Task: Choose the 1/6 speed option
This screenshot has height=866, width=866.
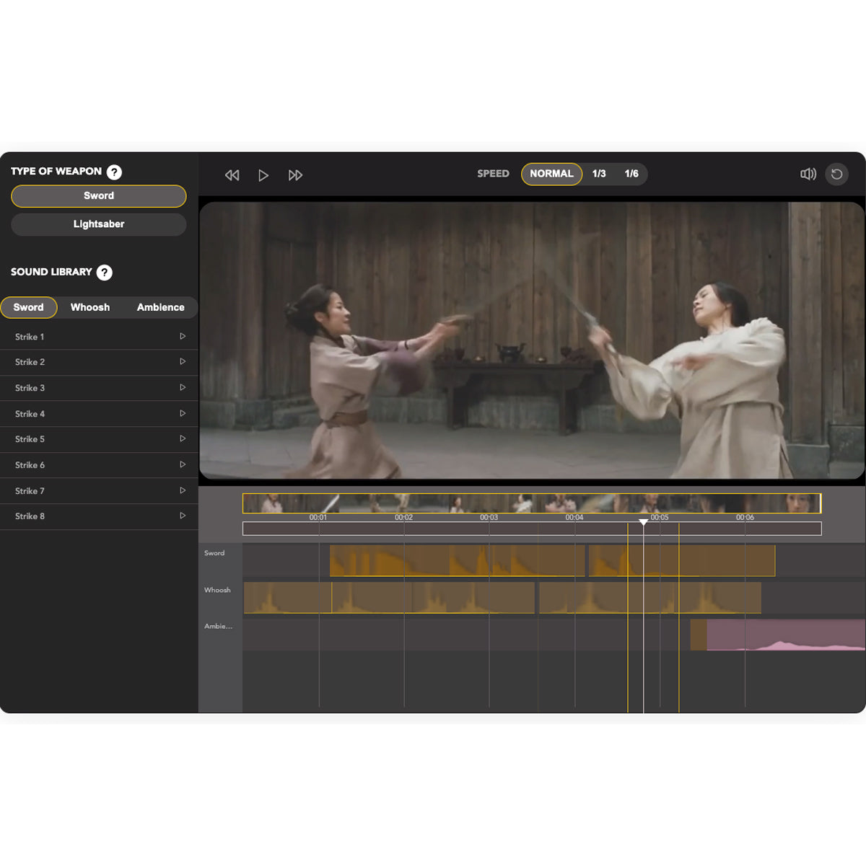Action: click(631, 174)
